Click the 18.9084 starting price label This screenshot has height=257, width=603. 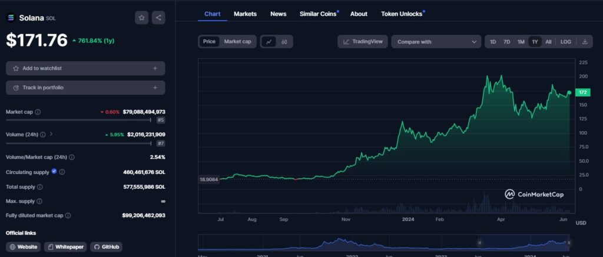tap(209, 179)
